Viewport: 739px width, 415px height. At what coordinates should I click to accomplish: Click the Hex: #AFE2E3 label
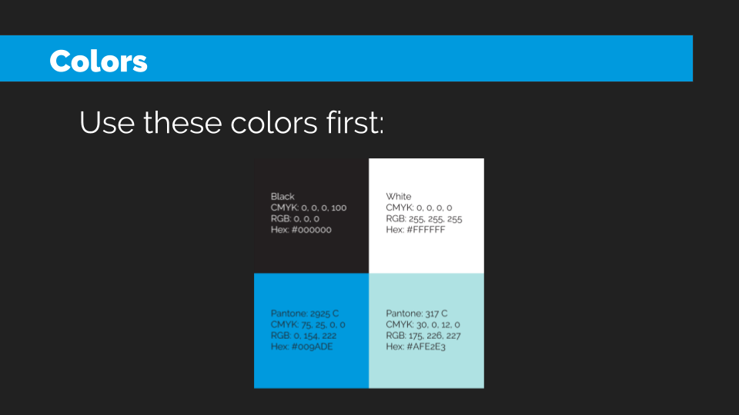(415, 347)
